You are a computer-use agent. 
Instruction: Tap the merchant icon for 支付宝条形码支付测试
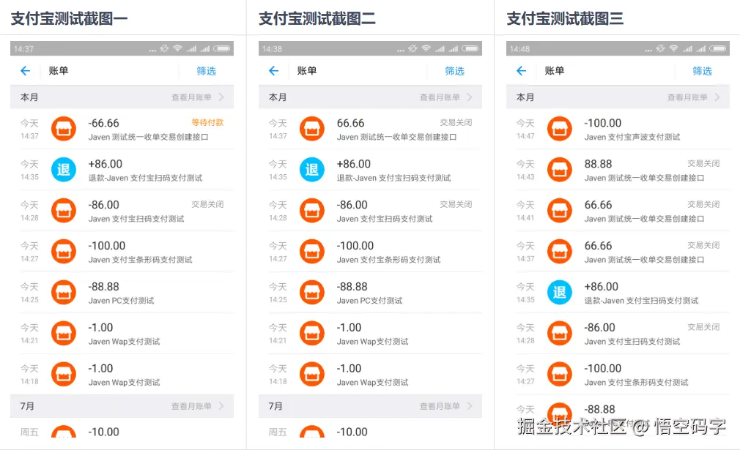[x=311, y=251]
